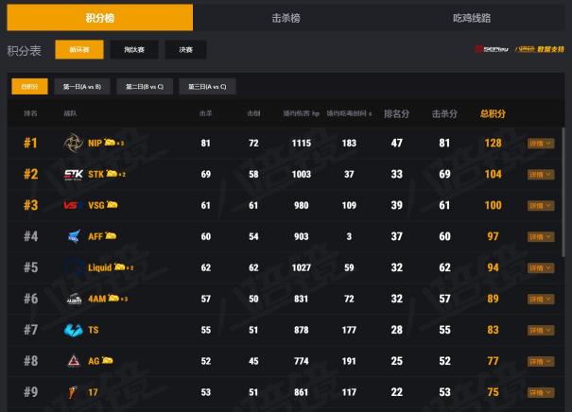Click the 积分表 heading
This screenshot has height=412, width=572.
tap(24, 50)
